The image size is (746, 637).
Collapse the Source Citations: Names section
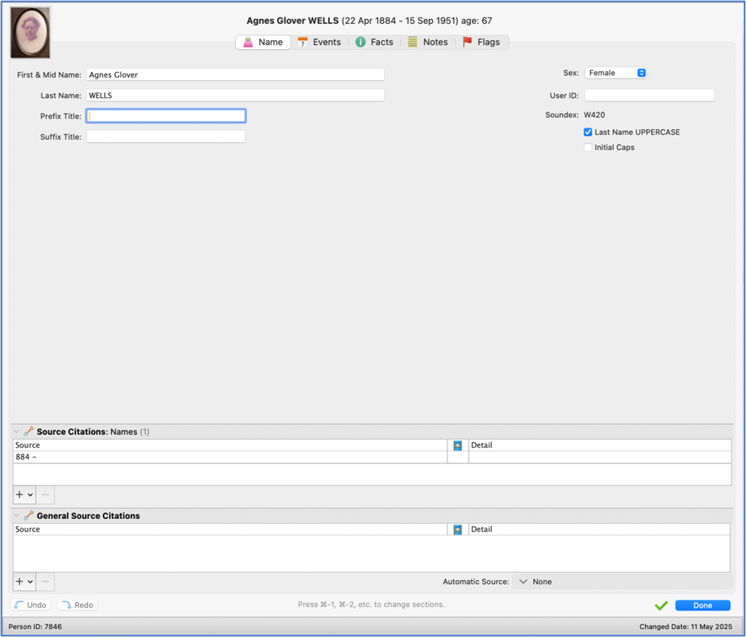(17, 432)
